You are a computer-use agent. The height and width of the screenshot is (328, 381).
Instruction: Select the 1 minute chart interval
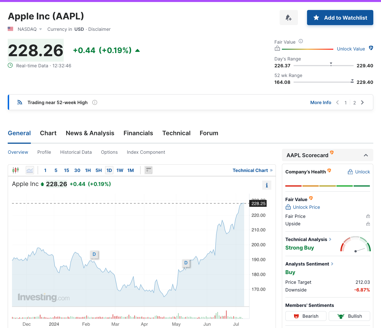coord(45,170)
